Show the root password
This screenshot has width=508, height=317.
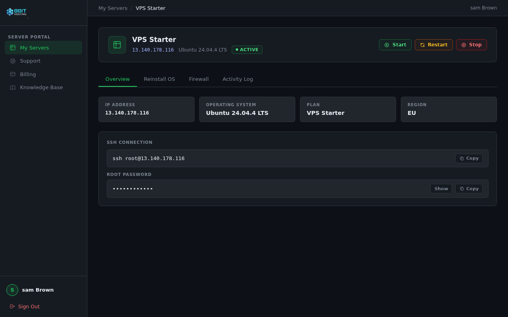coord(441,189)
